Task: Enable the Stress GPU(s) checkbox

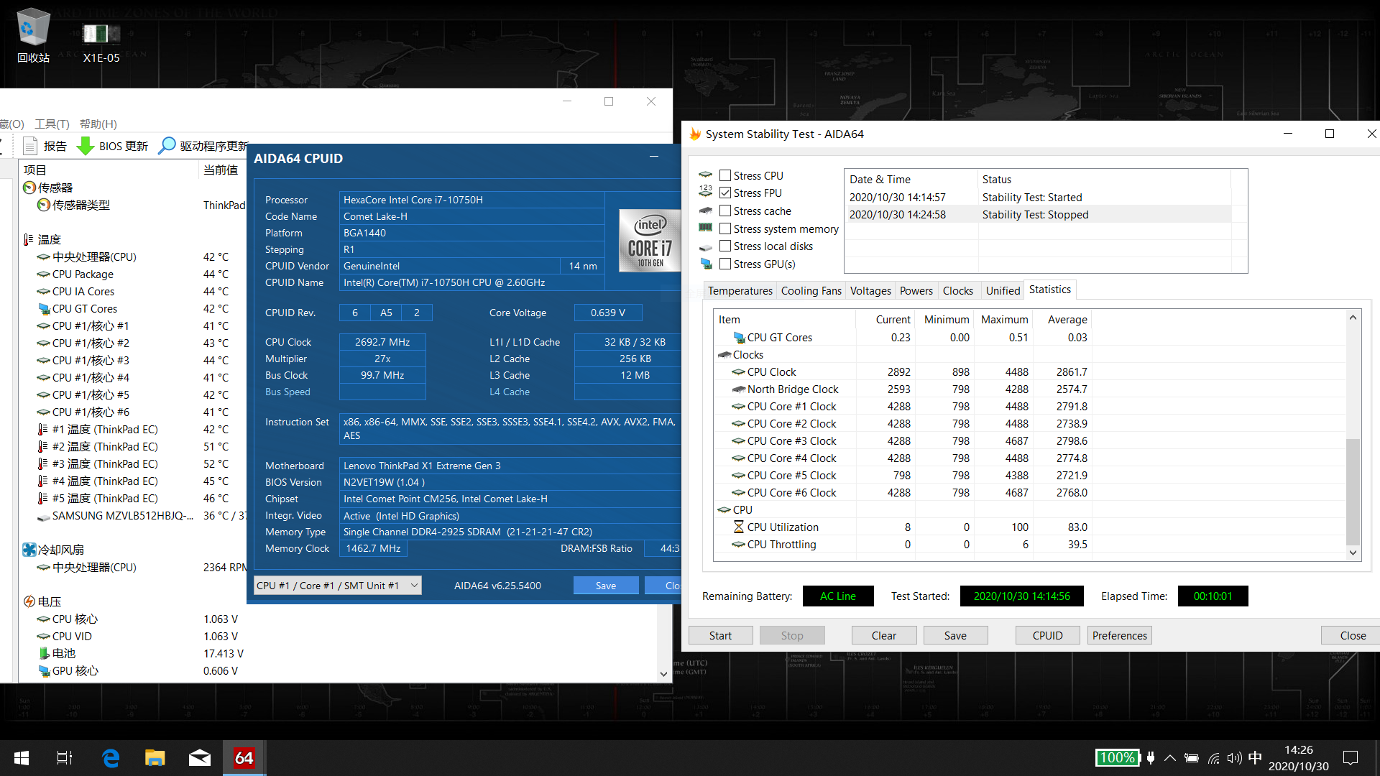Action: point(725,264)
